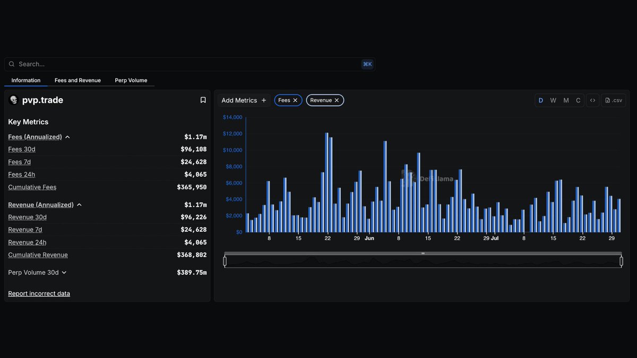The image size is (637, 358).
Task: Click the Report incorrect data link
Action: pyautogui.click(x=39, y=294)
